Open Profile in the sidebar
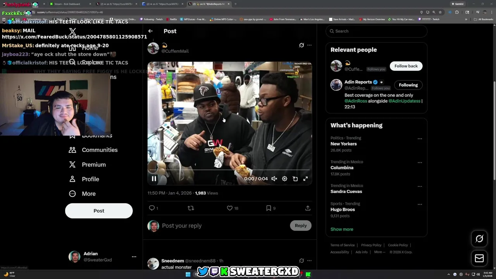 [x=90, y=179]
